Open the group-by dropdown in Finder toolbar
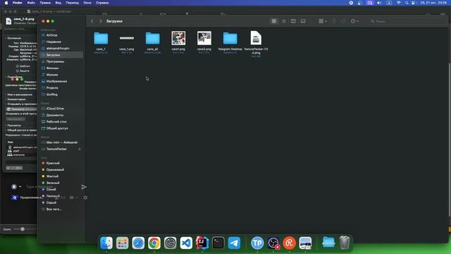The width and height of the screenshot is (451, 254). pos(323,21)
